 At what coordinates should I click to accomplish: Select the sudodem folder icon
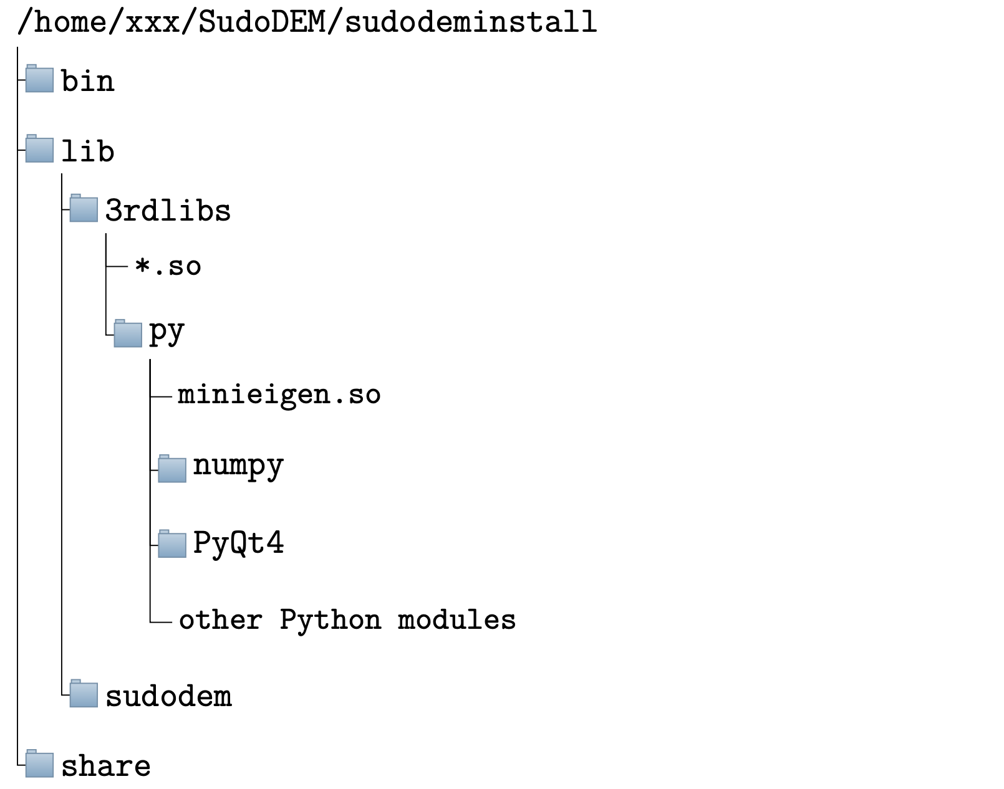[84, 694]
